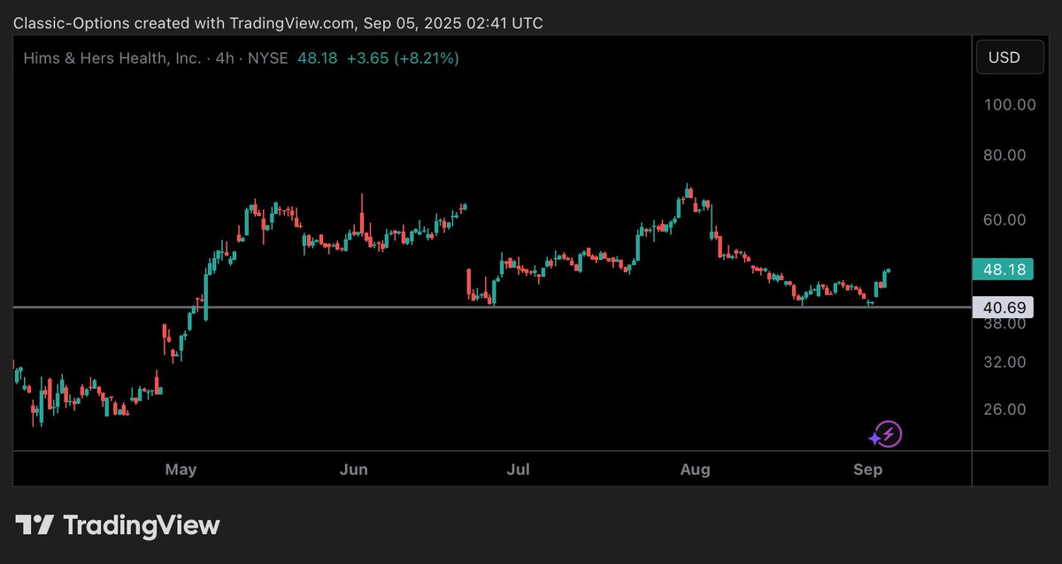Click the Jul label on time axis

pyautogui.click(x=519, y=469)
